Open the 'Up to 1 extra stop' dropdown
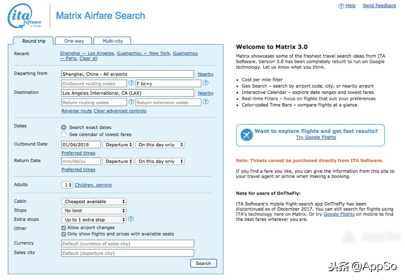 pos(94,219)
